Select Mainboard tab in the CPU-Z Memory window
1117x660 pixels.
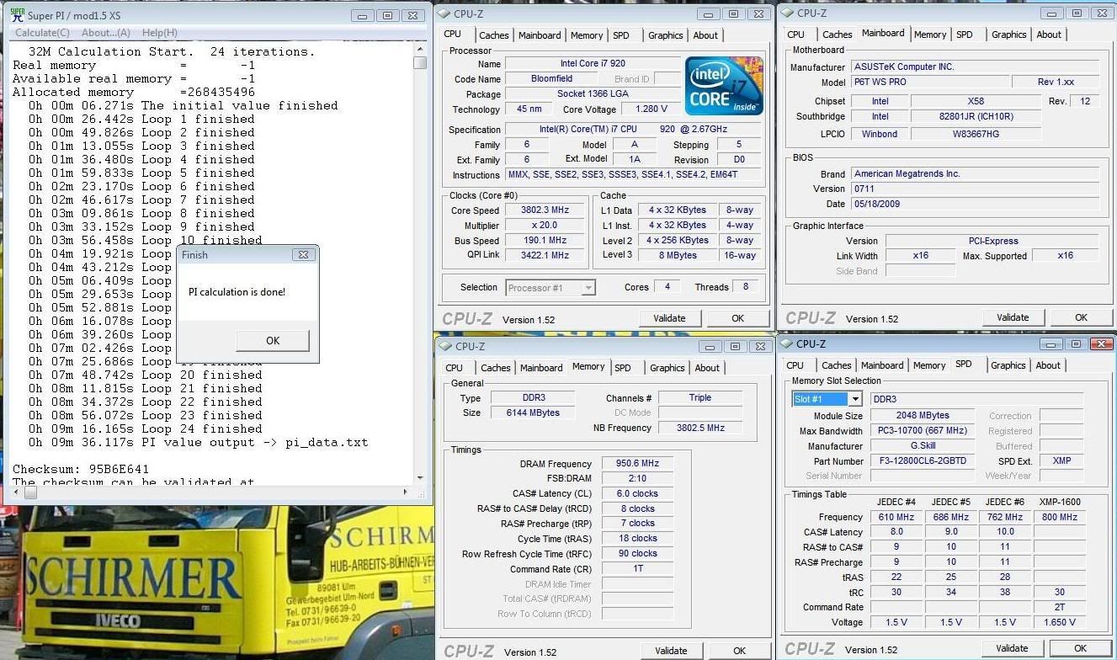[541, 368]
